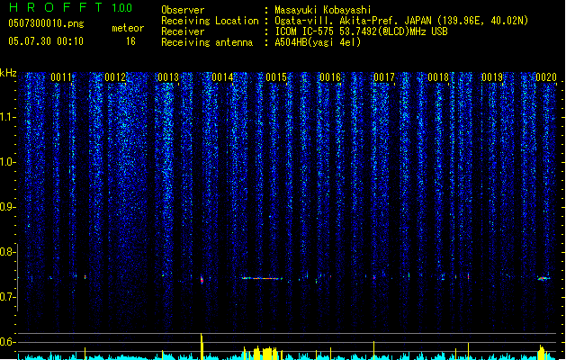The height and width of the screenshot is (360, 566).
Task: Click the 0016 time marker
Action: [330, 77]
